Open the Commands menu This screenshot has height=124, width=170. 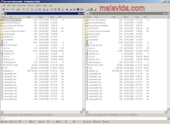coord(21,5)
